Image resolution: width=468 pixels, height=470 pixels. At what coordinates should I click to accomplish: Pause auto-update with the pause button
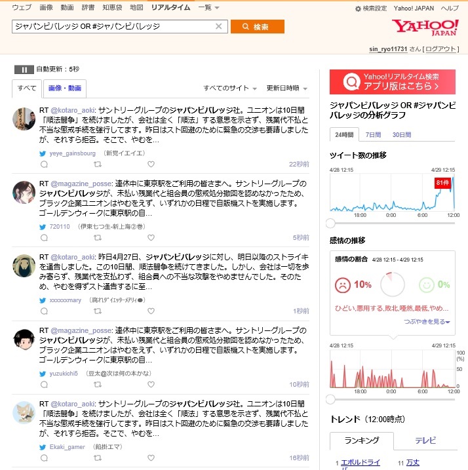(24, 69)
